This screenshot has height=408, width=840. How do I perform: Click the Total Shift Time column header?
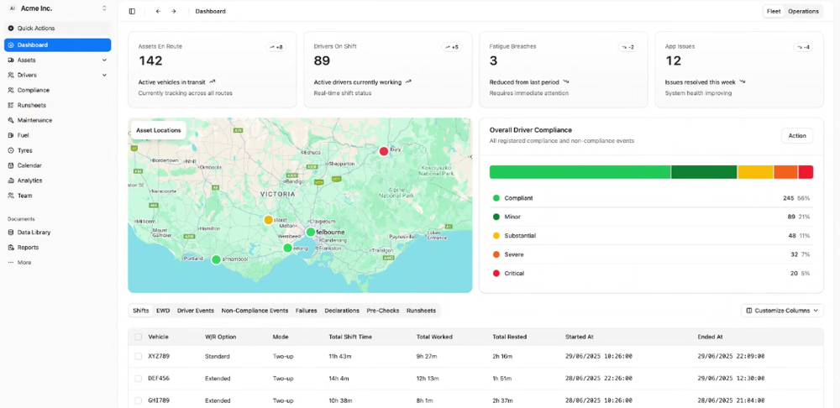coord(350,337)
